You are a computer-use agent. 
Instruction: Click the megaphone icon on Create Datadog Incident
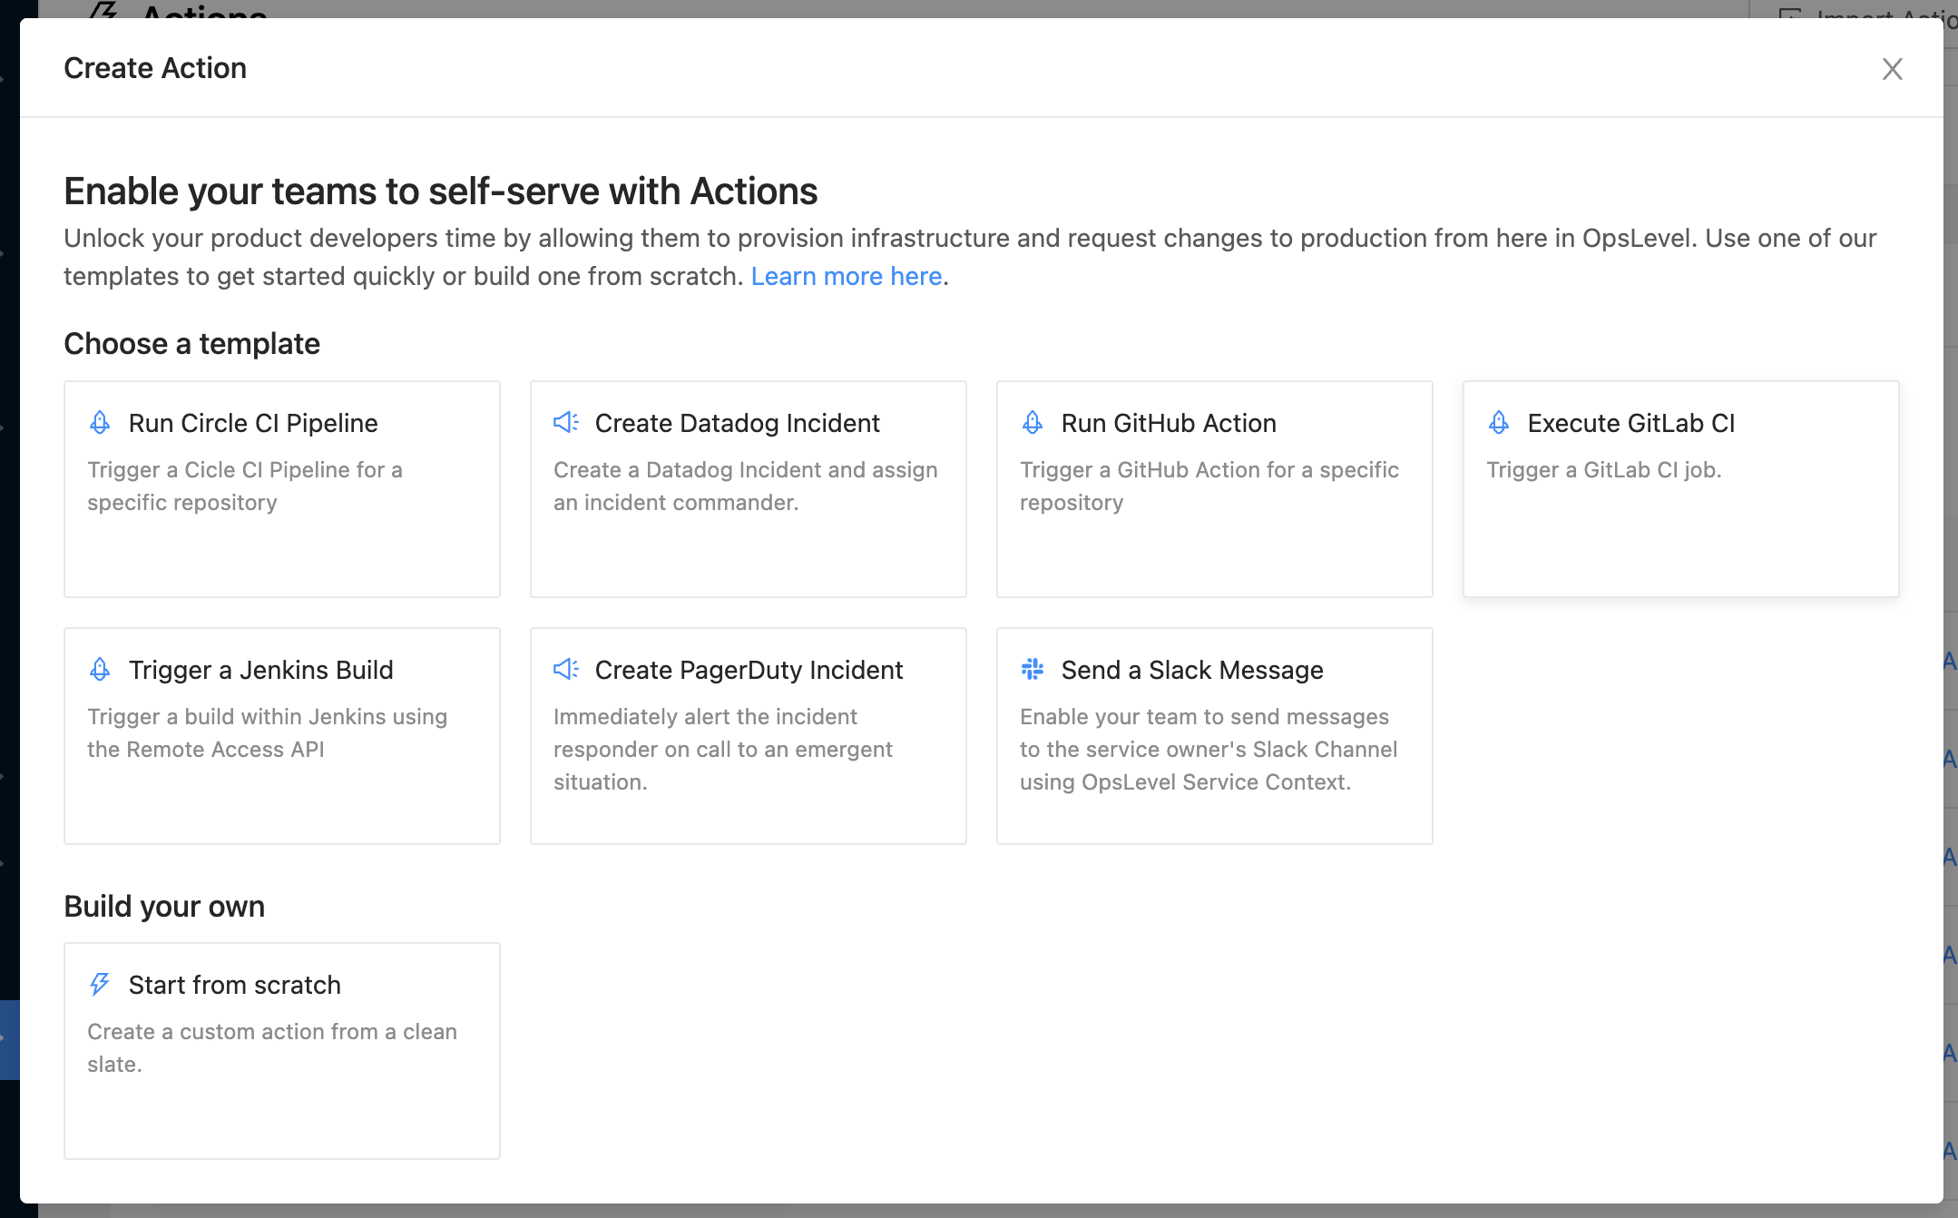566,422
